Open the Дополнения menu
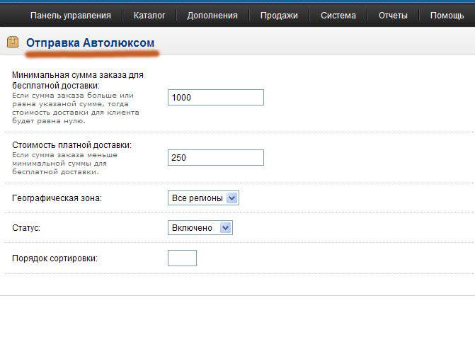Image resolution: width=475 pixels, height=342 pixels. pyautogui.click(x=212, y=15)
